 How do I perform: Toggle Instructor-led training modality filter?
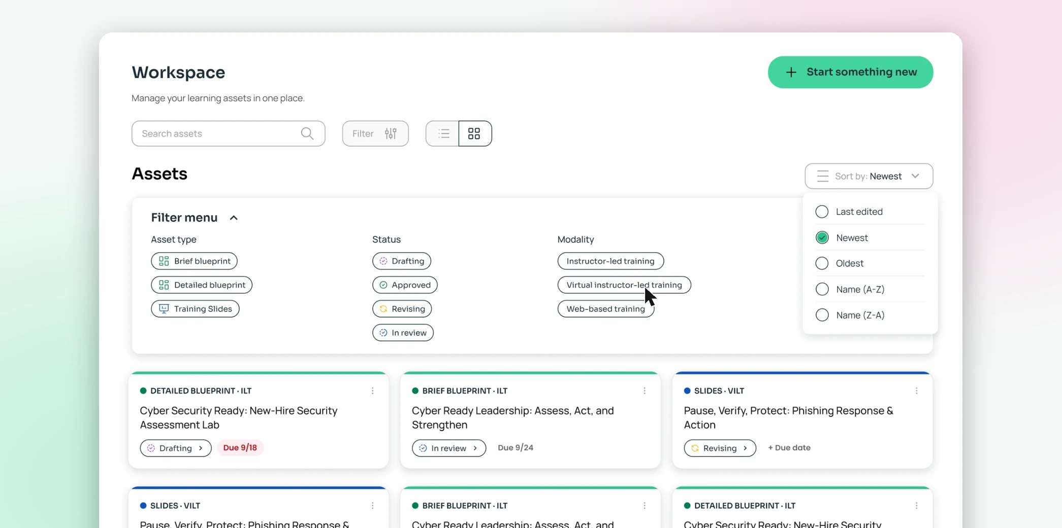[610, 261]
